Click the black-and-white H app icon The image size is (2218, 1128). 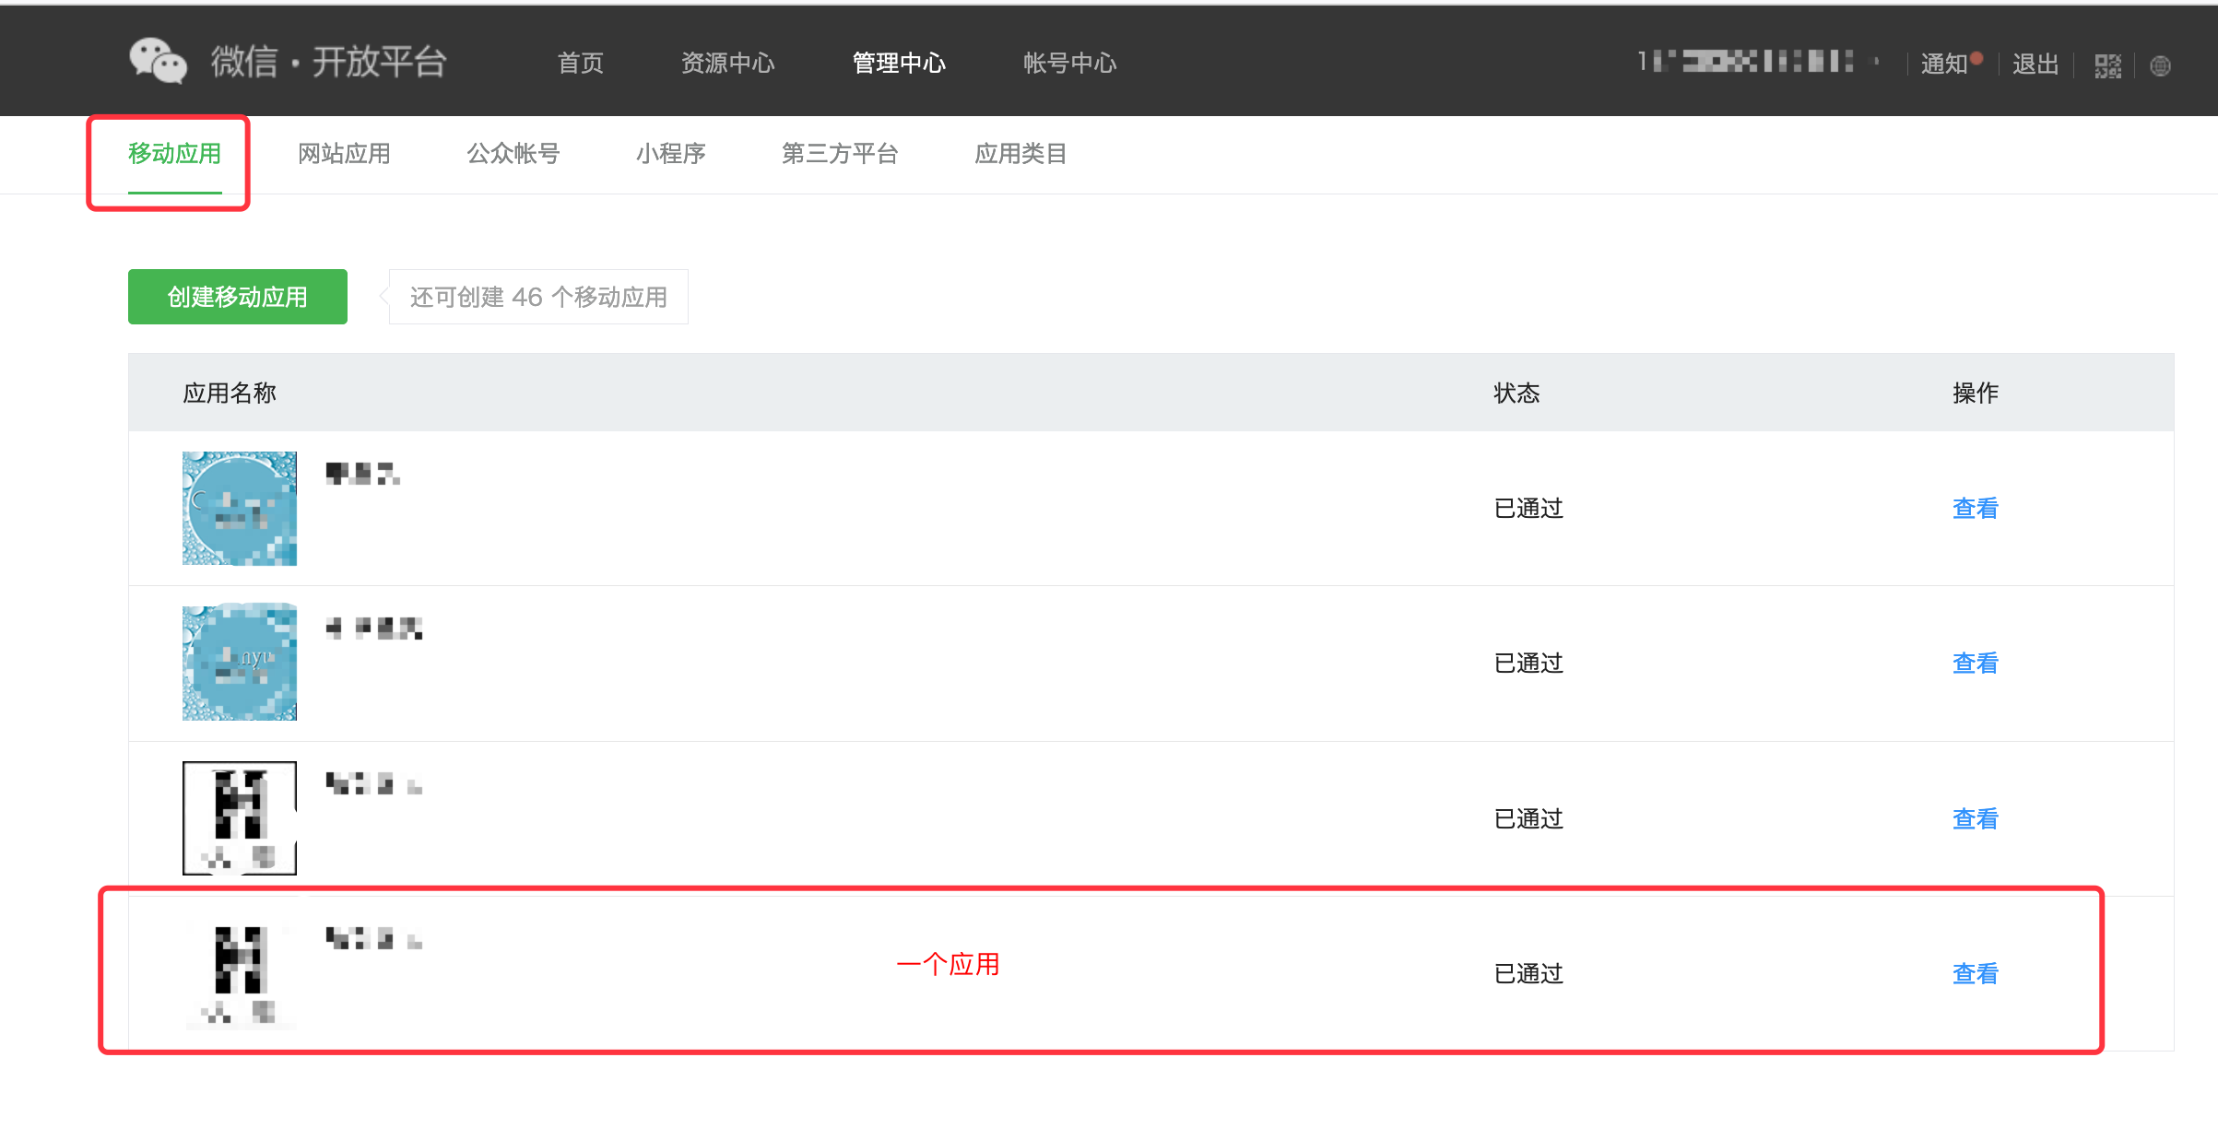click(239, 817)
